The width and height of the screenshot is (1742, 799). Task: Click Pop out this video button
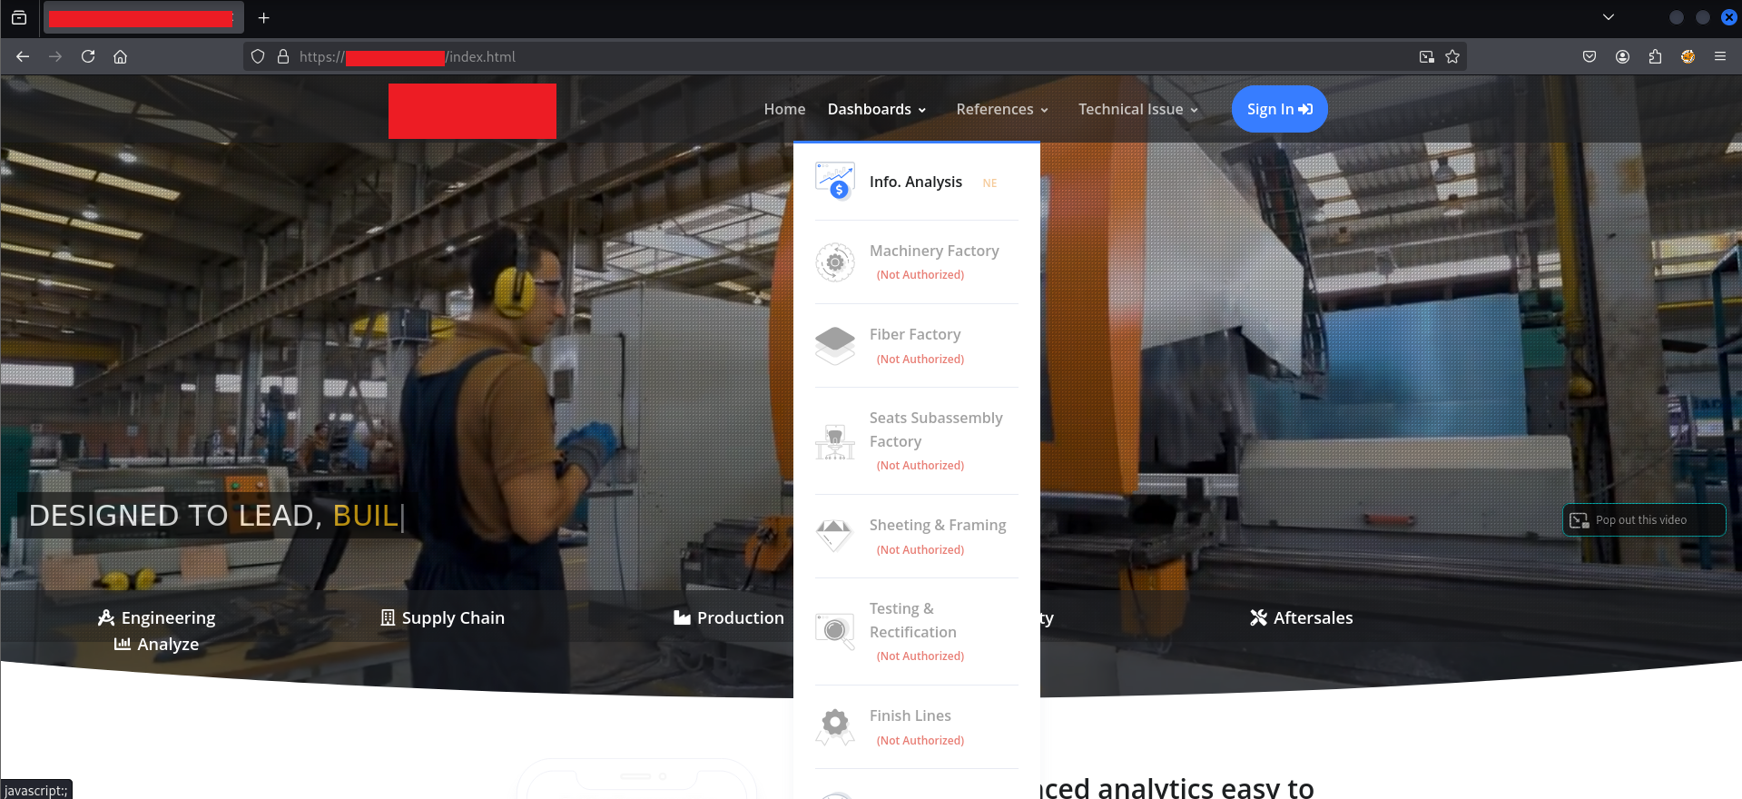click(x=1644, y=520)
